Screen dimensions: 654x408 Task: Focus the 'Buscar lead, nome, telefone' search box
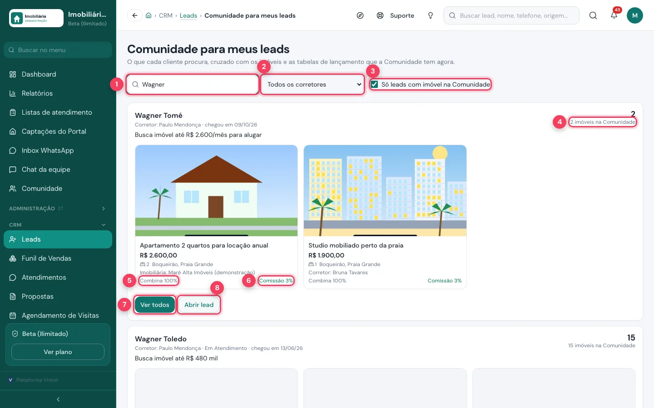coord(511,15)
